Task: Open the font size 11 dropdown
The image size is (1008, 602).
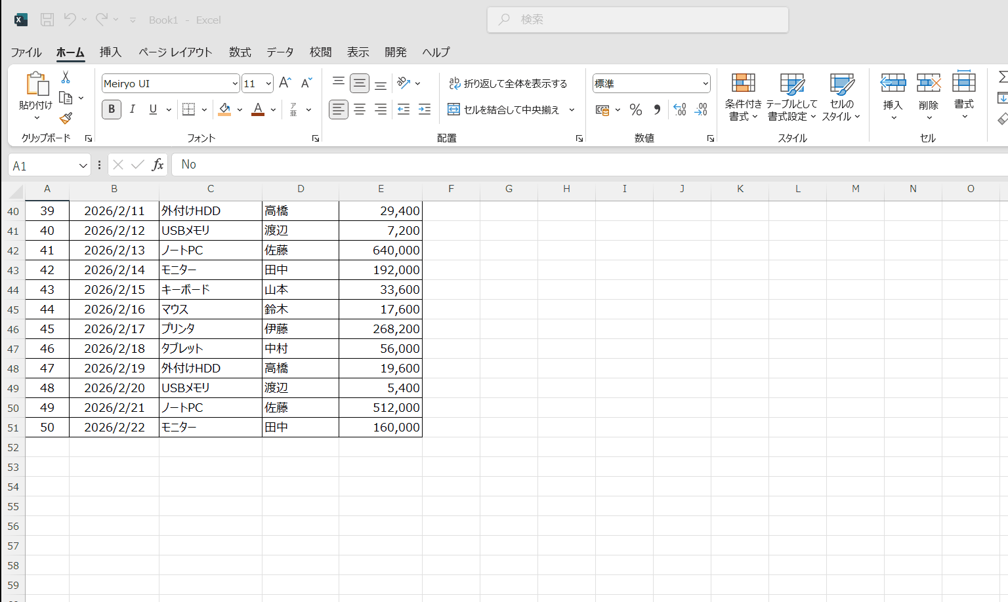Action: (x=268, y=83)
